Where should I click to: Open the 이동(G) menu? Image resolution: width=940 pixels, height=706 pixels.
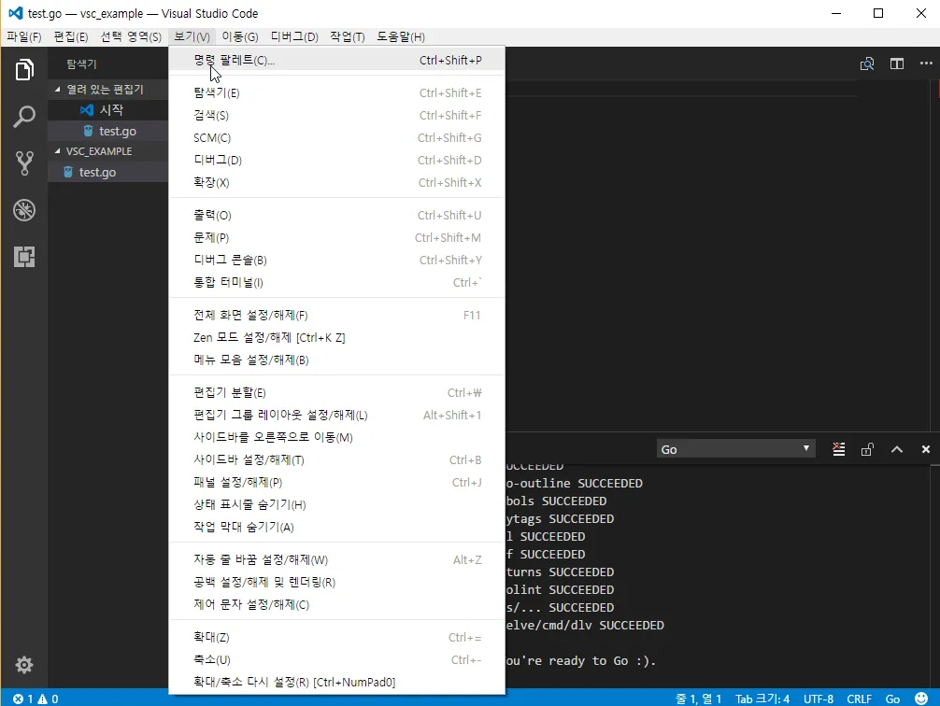(240, 36)
